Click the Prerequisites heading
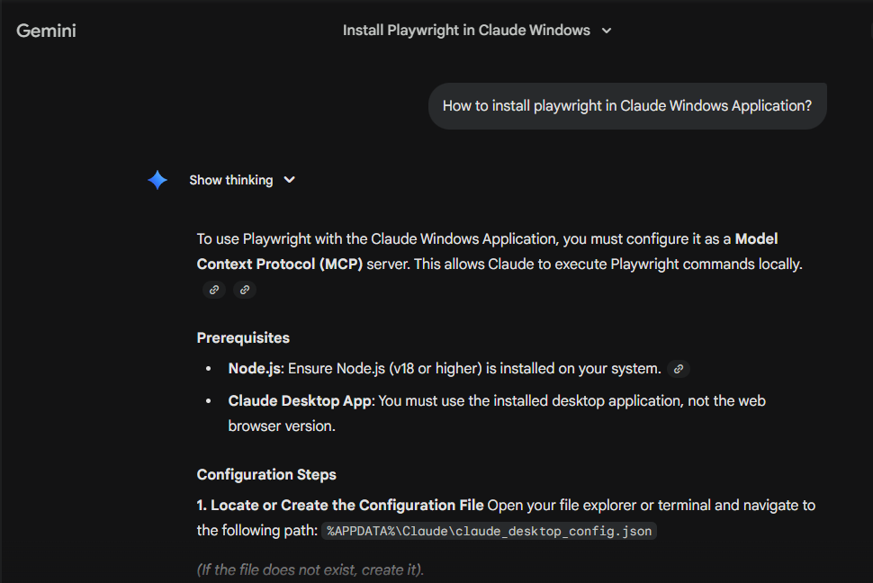The image size is (873, 583). click(243, 337)
